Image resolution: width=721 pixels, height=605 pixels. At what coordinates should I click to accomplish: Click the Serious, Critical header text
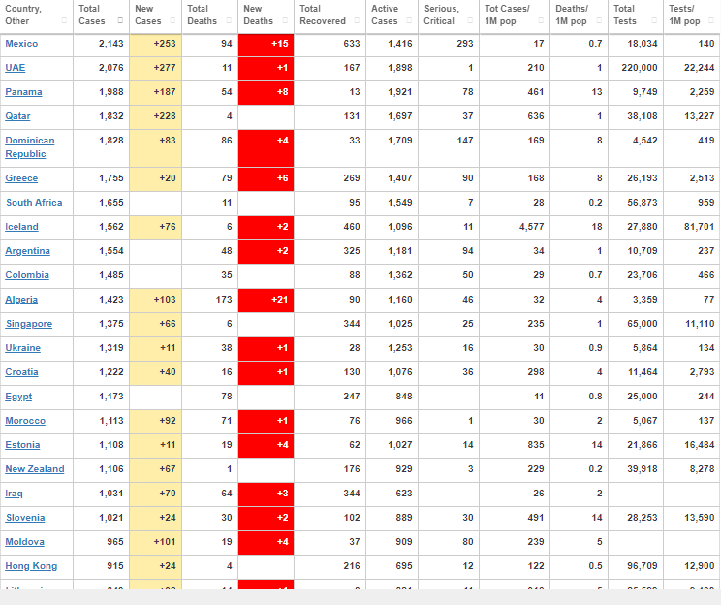tap(441, 15)
